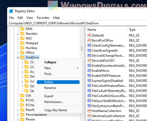Expand the Personalization key
Image resolution: width=147 pixels, height=121 pixels.
point(18,115)
